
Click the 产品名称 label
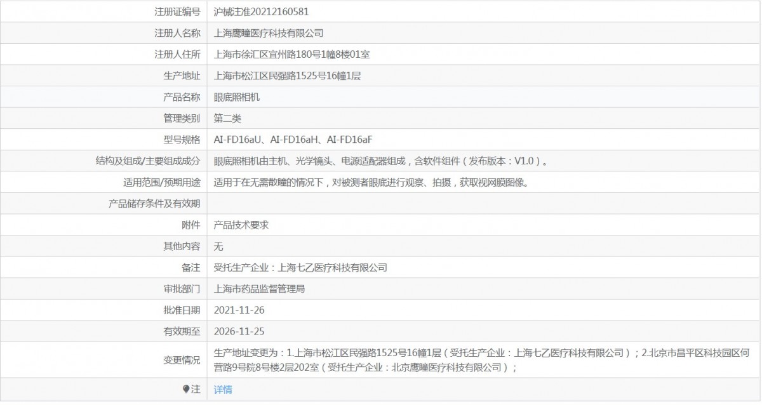(182, 97)
